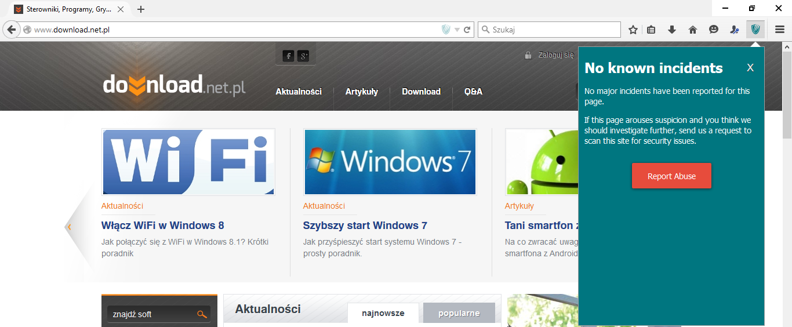792x327 pixels.
Task: Show bookmarks list icon
Action: tap(651, 30)
